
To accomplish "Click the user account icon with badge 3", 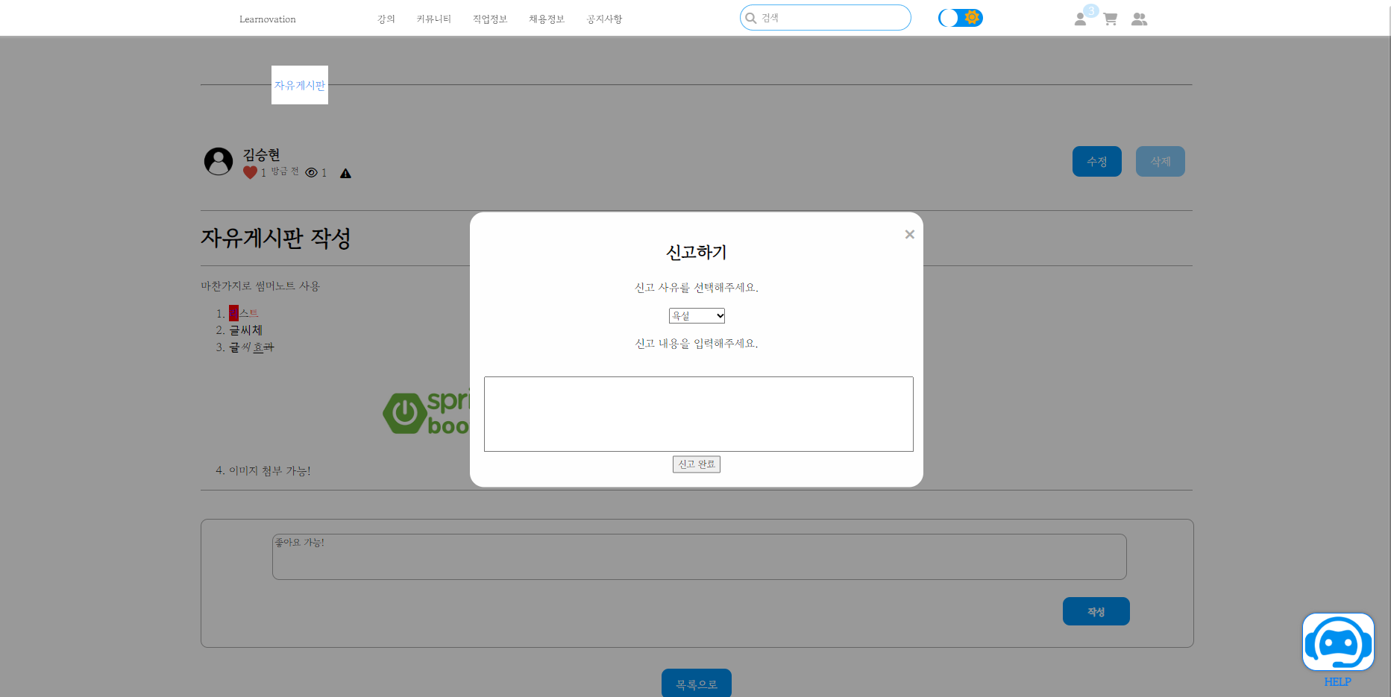I will point(1080,19).
